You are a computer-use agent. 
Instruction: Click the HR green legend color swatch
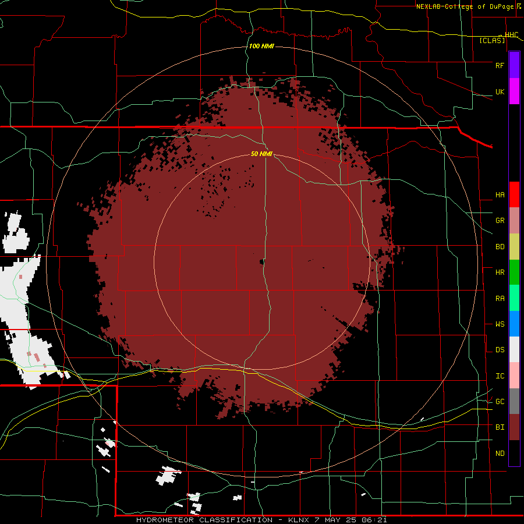[514, 272]
